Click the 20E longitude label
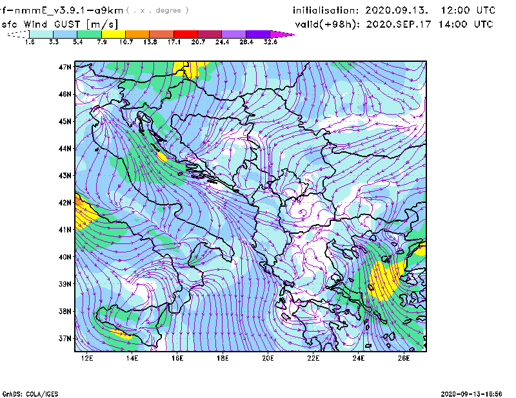Viewport: 516px width, 398px height. (x=268, y=358)
